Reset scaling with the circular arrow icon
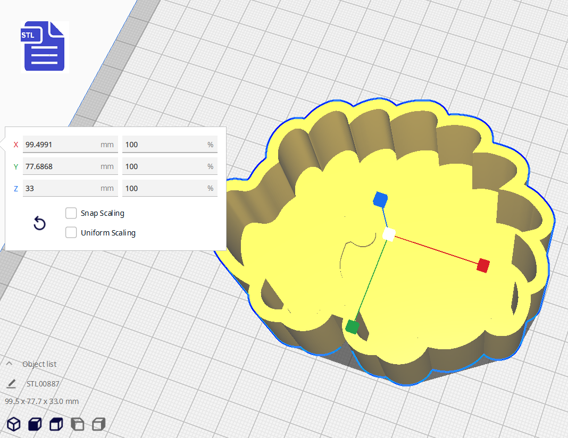 pyautogui.click(x=39, y=223)
